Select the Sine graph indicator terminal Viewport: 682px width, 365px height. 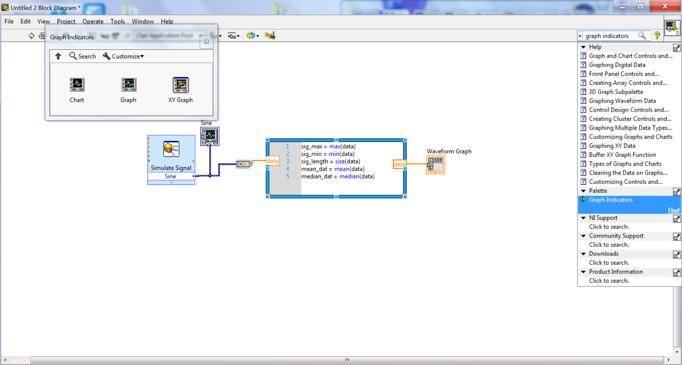point(210,136)
